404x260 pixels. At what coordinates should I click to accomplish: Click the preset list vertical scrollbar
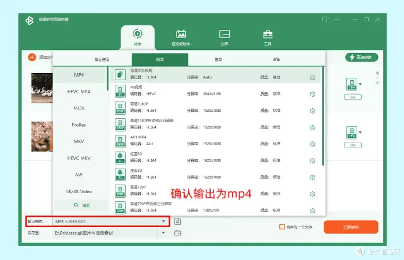[323, 116]
